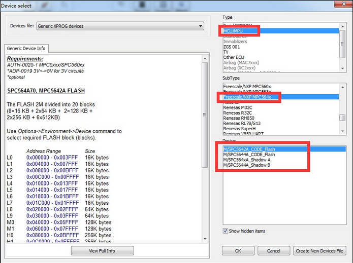Click AUTH-0025-1 MPC5xxx/SPC560xx requirement line
This screenshot has height=263, width=353.
[x=46, y=65]
